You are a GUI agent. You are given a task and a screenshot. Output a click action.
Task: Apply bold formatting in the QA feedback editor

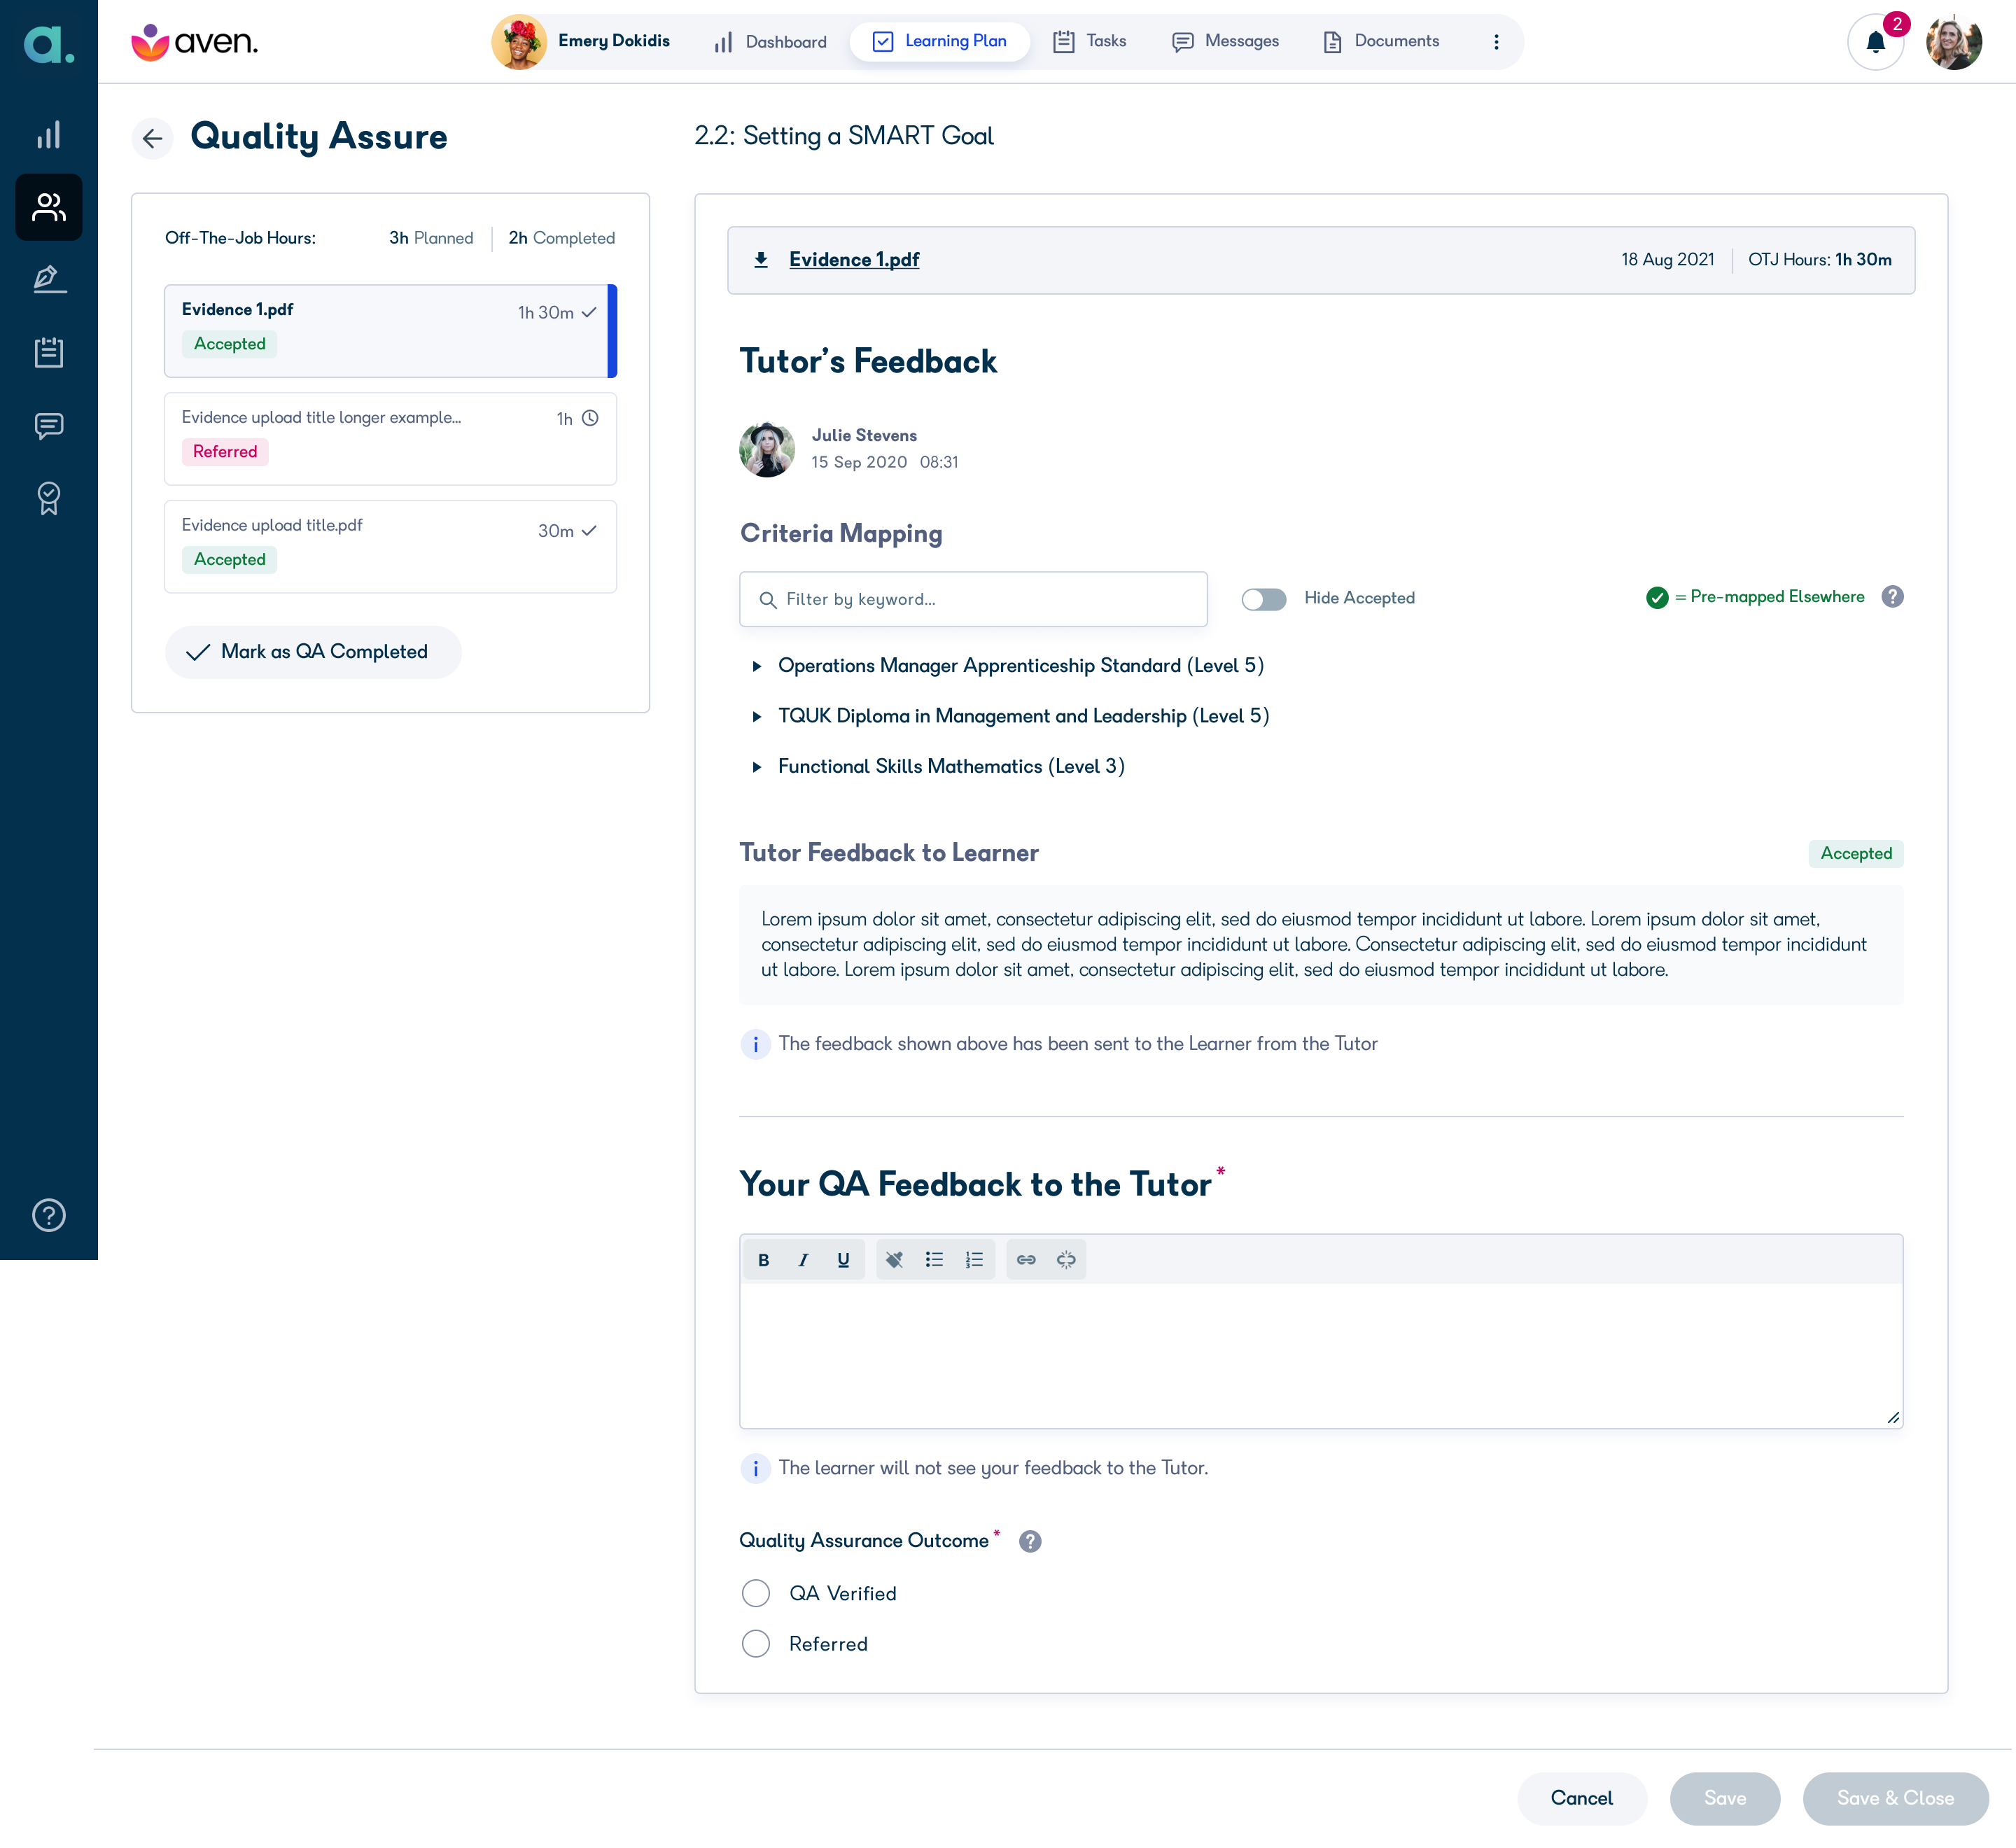tap(764, 1260)
